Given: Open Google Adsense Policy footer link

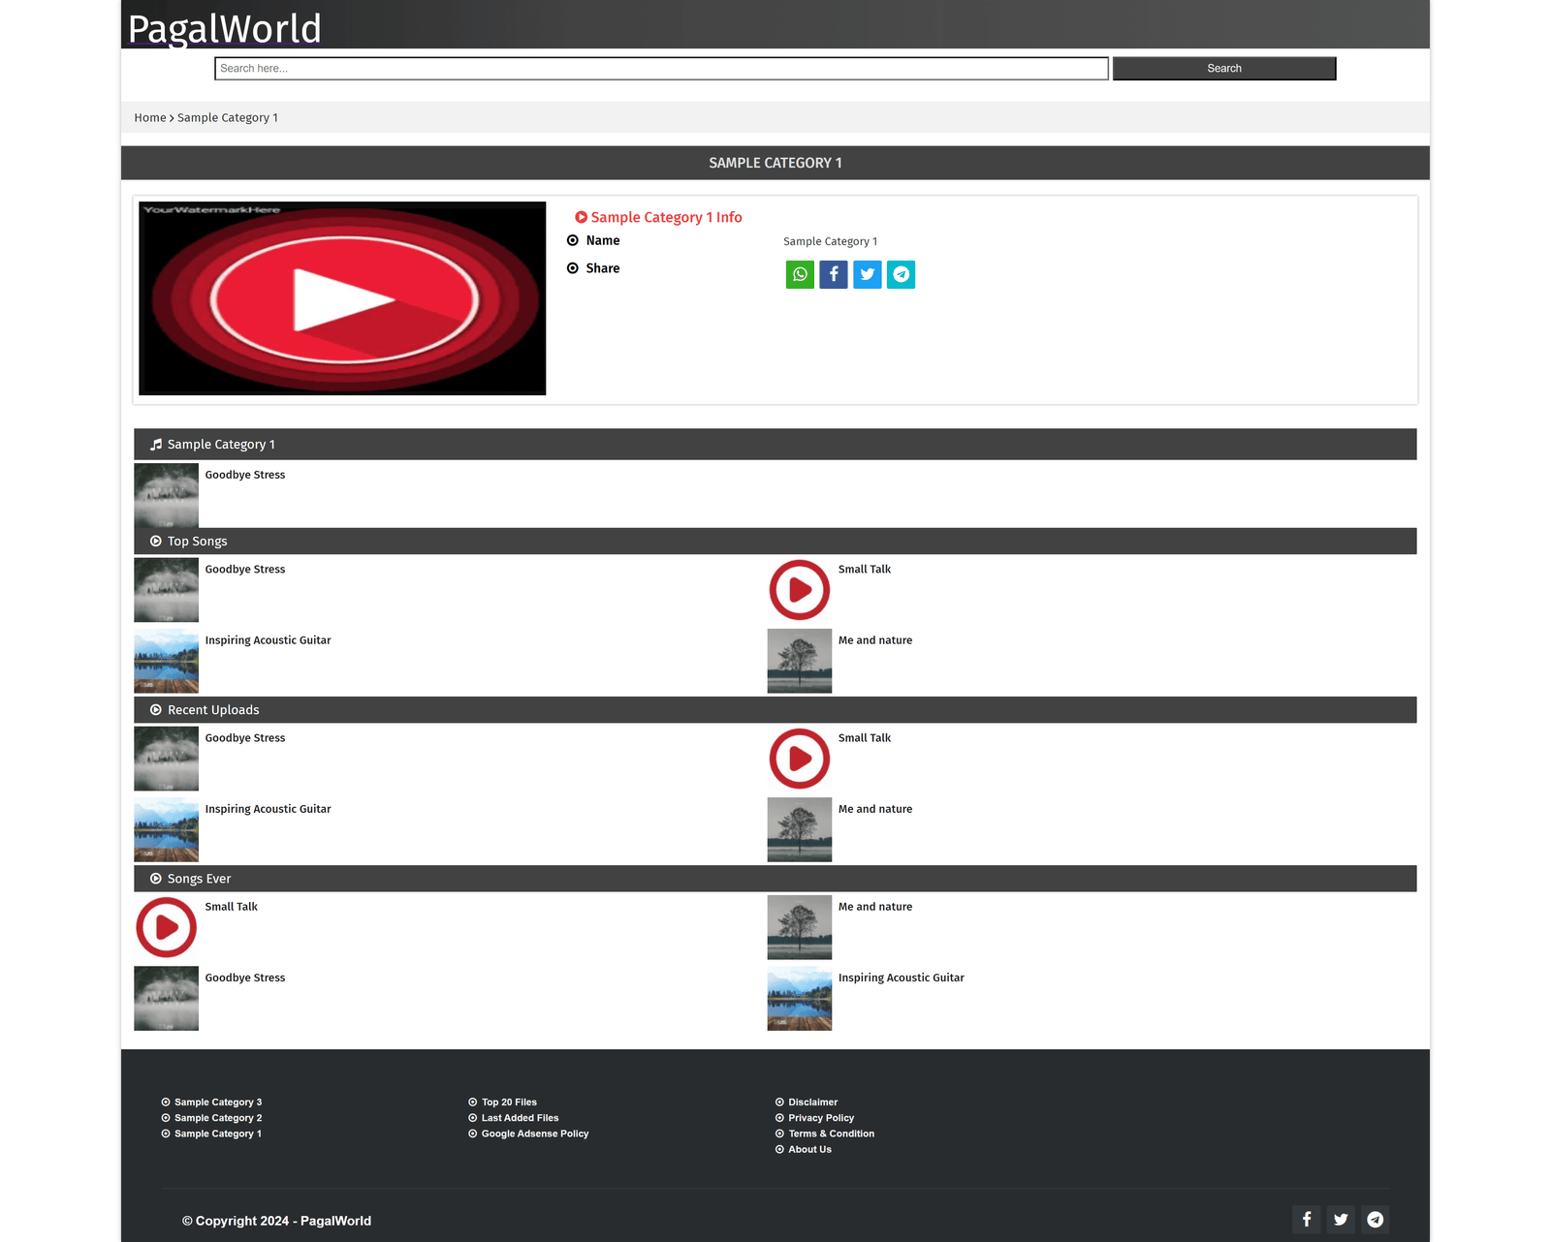Looking at the screenshot, I should [535, 1133].
